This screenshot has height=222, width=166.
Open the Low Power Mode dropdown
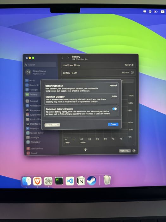[x=129, y=65]
